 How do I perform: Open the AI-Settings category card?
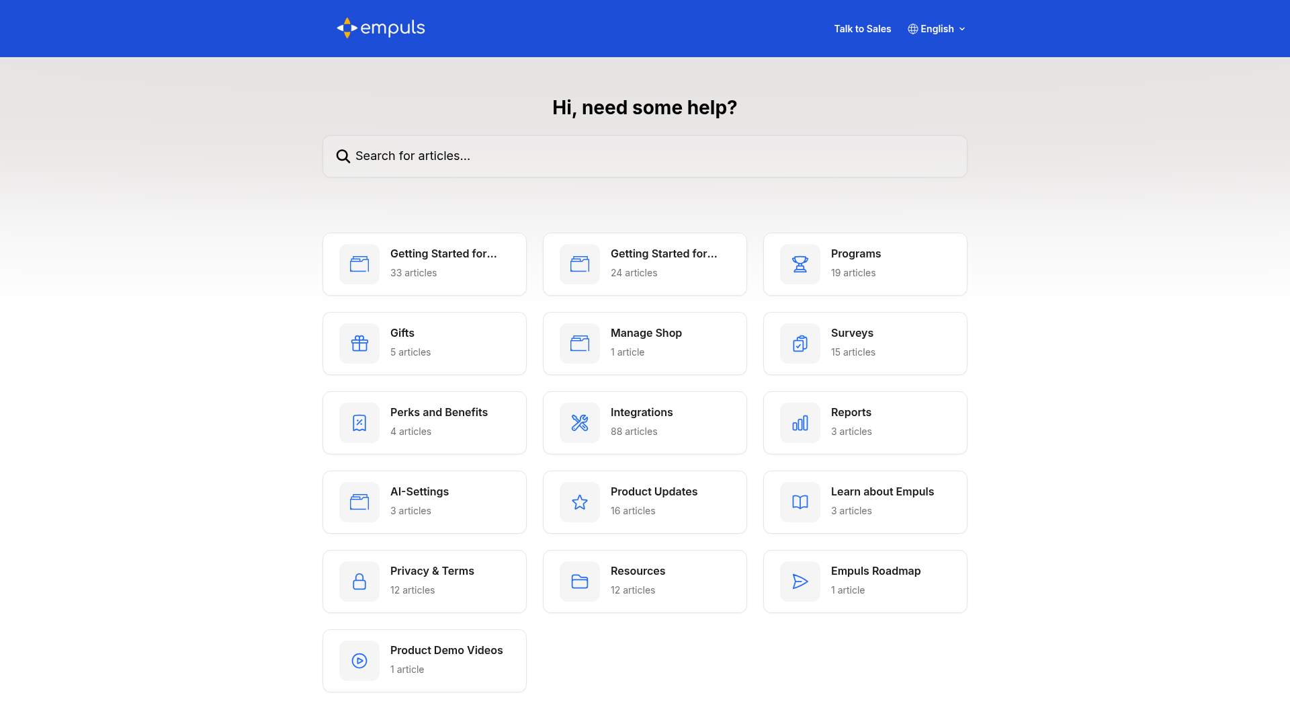(424, 501)
